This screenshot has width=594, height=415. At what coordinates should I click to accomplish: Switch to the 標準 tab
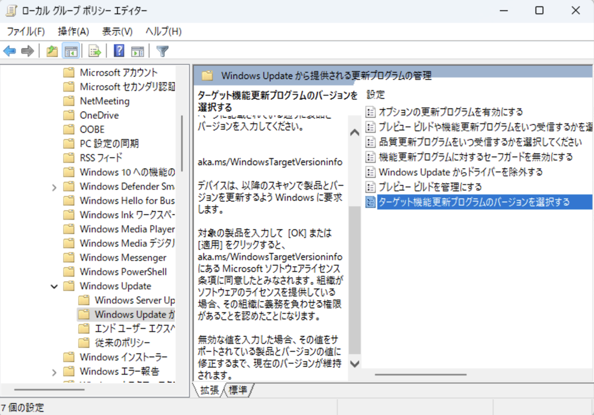[x=239, y=390]
